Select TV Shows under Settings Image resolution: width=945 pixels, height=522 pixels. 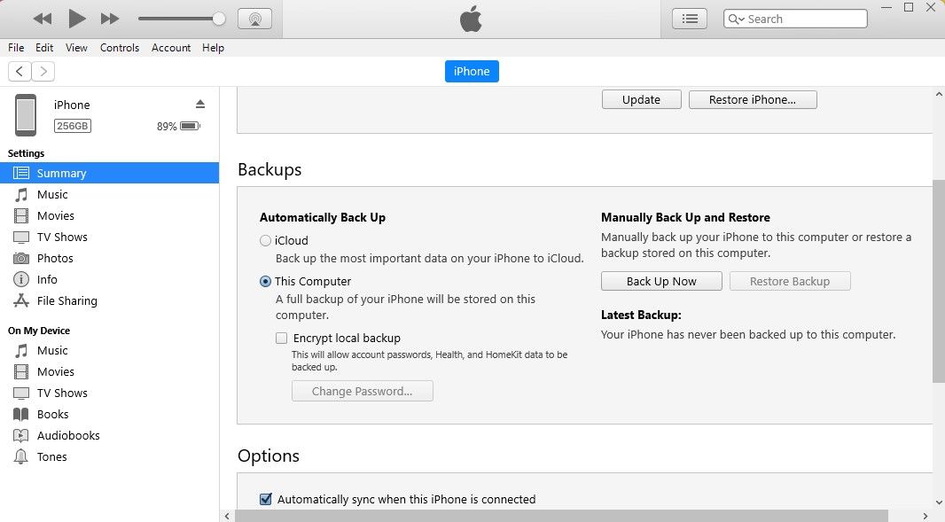click(x=60, y=237)
